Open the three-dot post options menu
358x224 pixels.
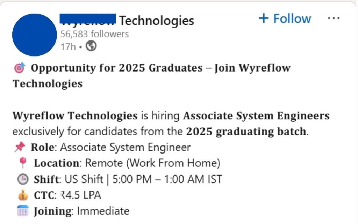click(x=335, y=17)
